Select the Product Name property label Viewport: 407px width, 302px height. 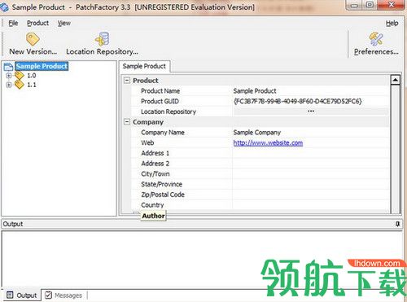click(160, 91)
